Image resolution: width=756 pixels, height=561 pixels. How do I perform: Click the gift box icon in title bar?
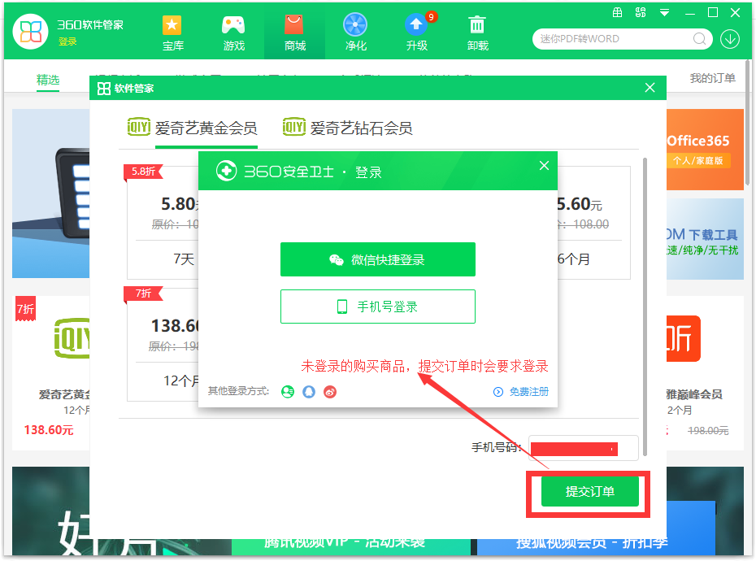click(617, 12)
